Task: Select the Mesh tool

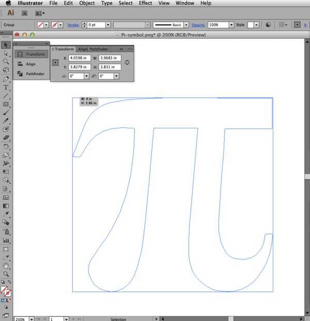Action: click(6, 197)
